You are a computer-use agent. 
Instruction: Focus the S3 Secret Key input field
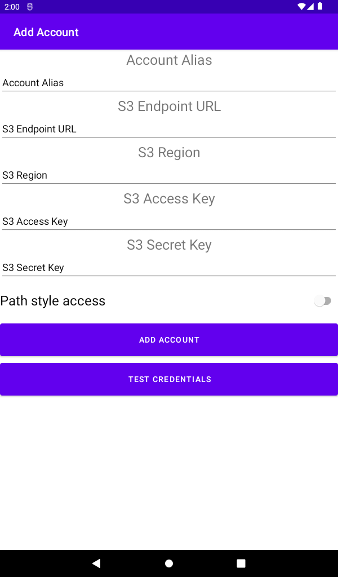(169, 268)
